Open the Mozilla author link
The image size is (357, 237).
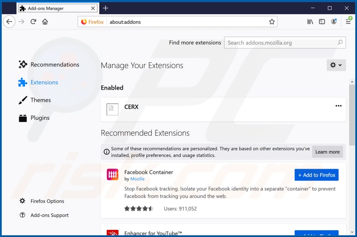(x=137, y=179)
